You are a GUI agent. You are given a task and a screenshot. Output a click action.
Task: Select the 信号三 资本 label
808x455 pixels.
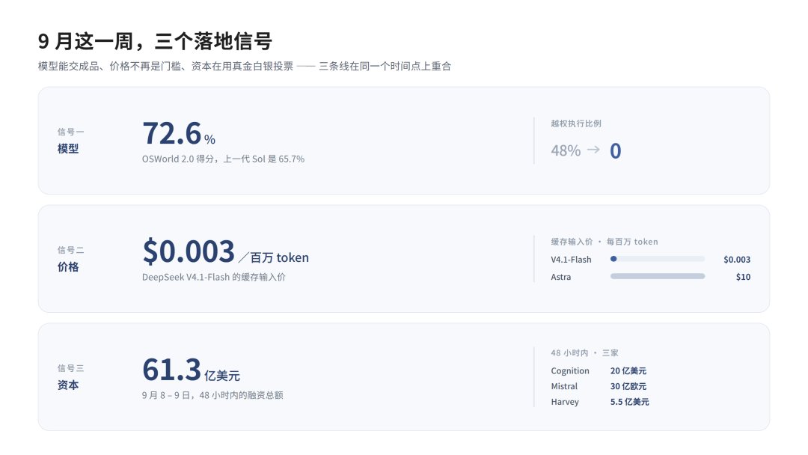(70, 377)
